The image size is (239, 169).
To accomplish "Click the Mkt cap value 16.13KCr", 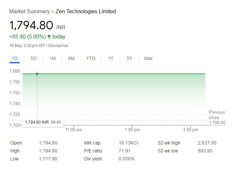I will [129, 143].
